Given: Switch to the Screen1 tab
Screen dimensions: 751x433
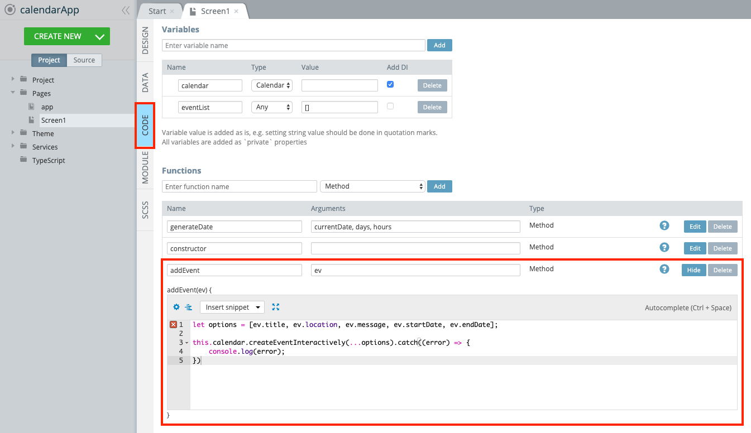Looking at the screenshot, I should point(215,11).
